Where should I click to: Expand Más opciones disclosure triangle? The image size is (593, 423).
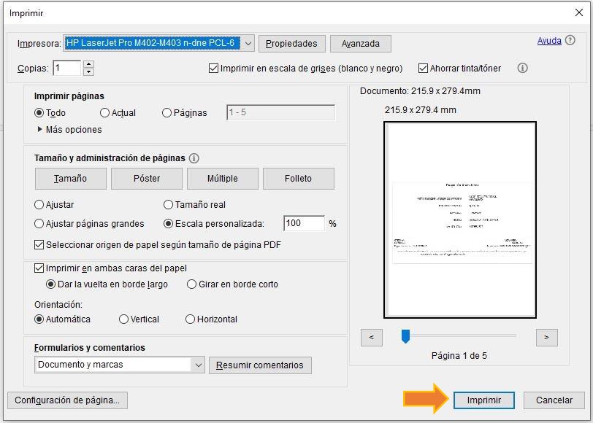pyautogui.click(x=39, y=130)
